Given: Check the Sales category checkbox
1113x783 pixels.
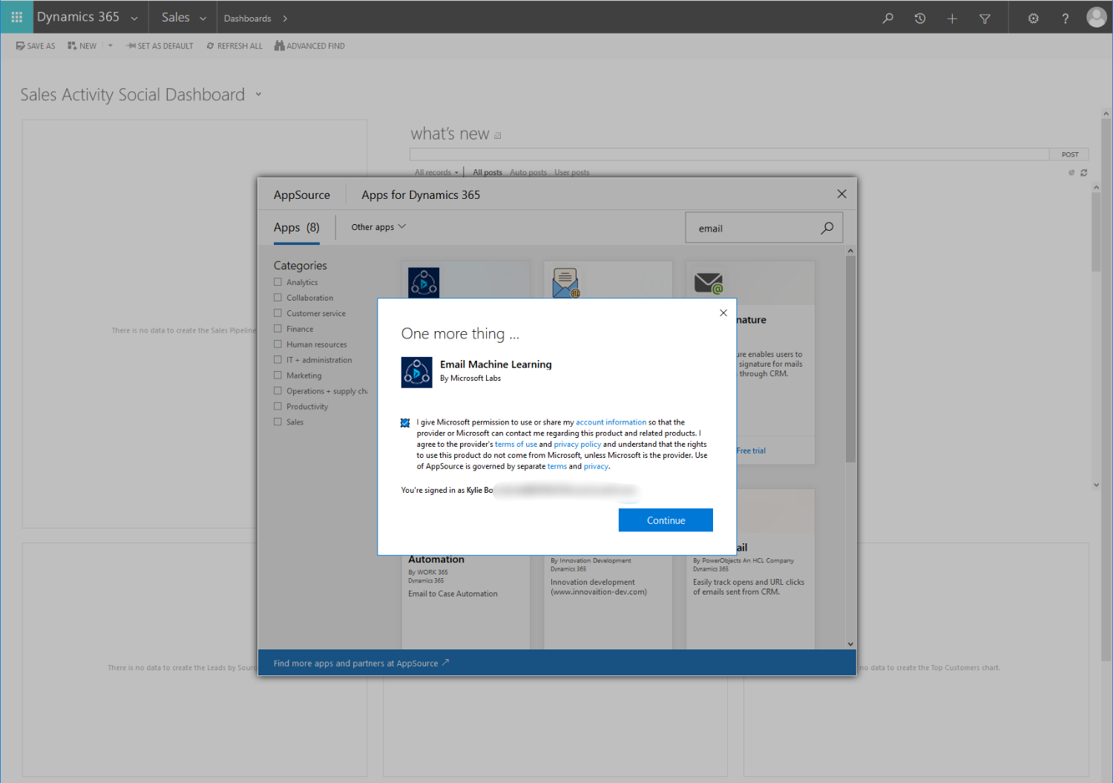Looking at the screenshot, I should [278, 422].
